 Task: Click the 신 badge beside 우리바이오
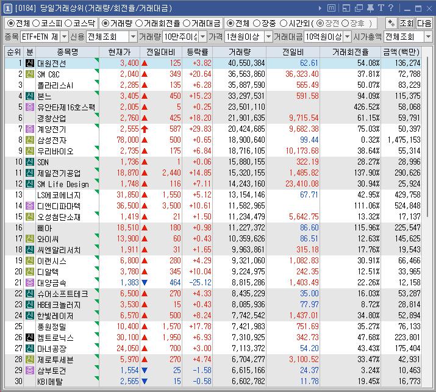click(29, 151)
